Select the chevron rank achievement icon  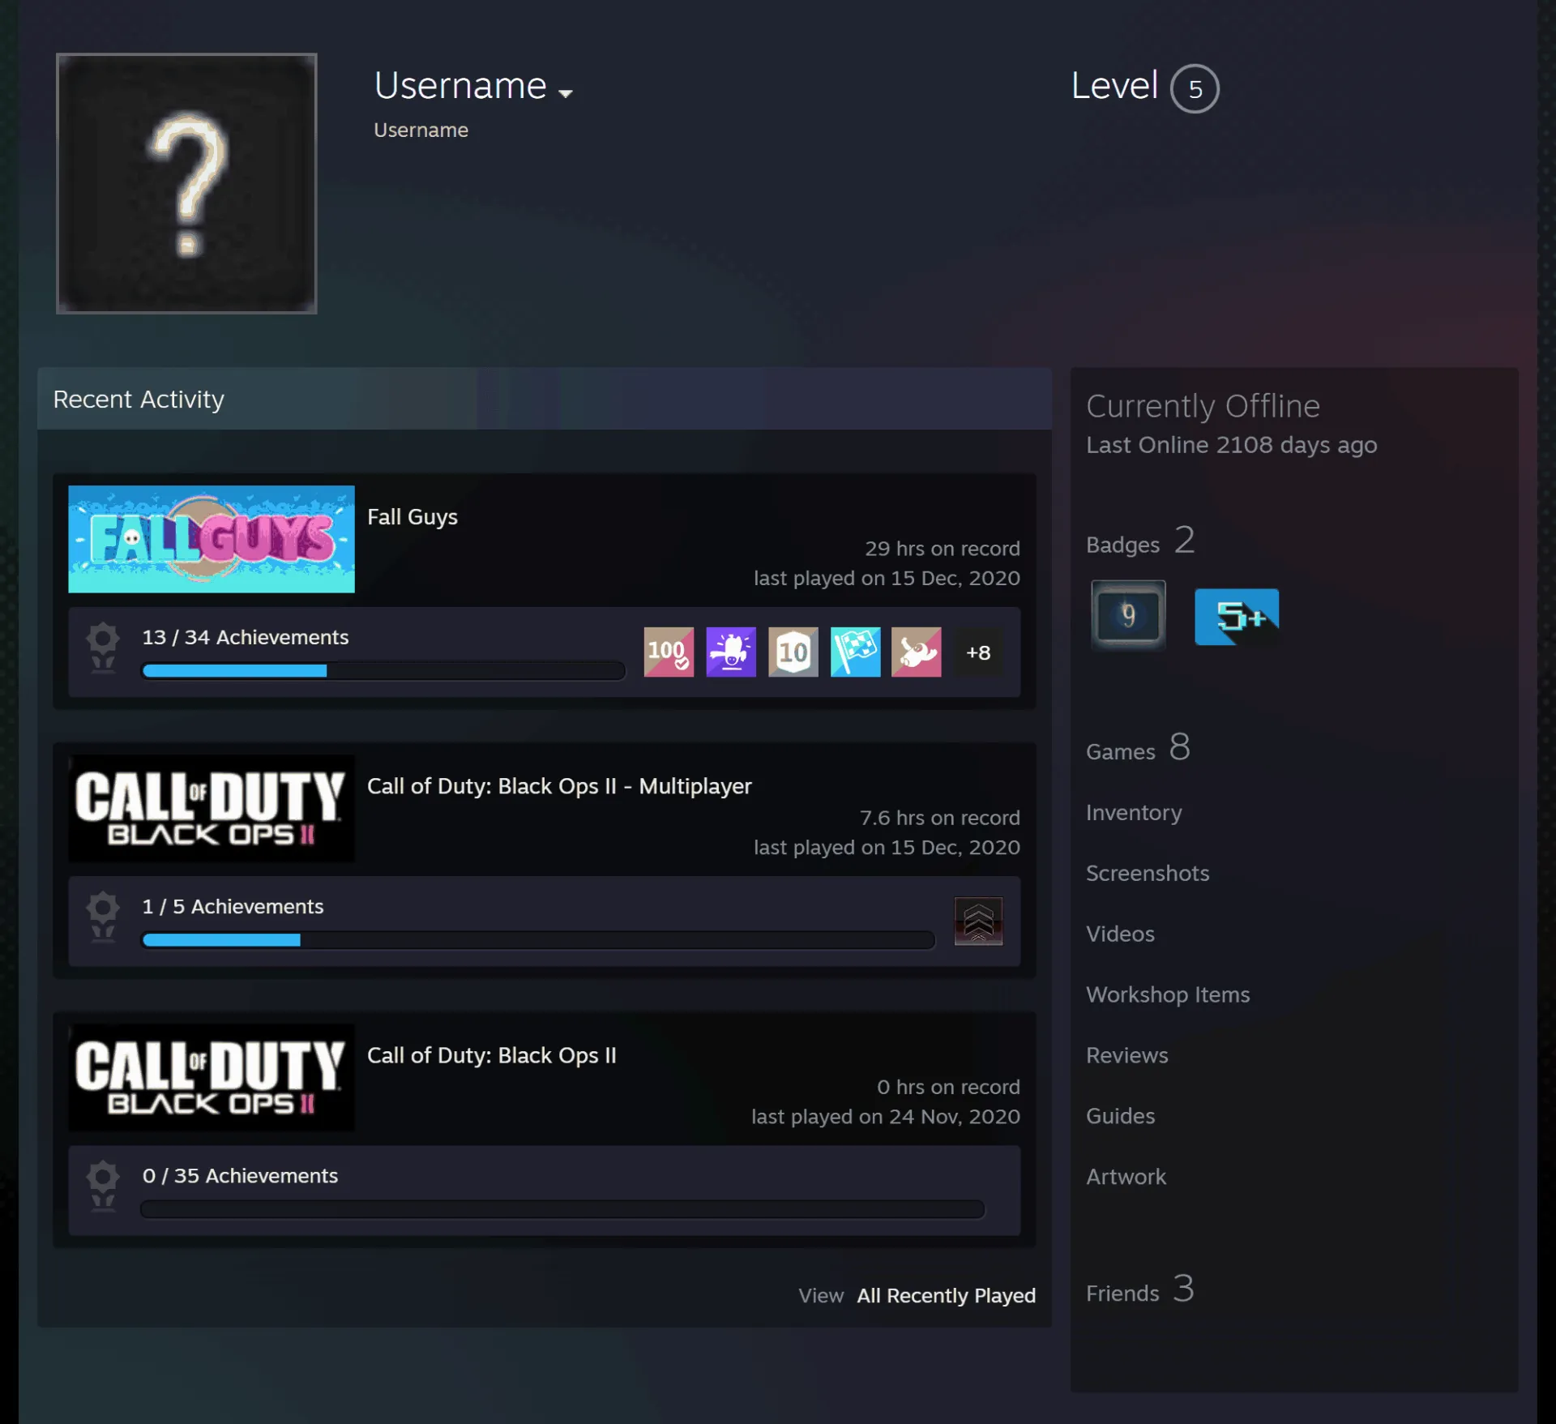click(x=978, y=921)
